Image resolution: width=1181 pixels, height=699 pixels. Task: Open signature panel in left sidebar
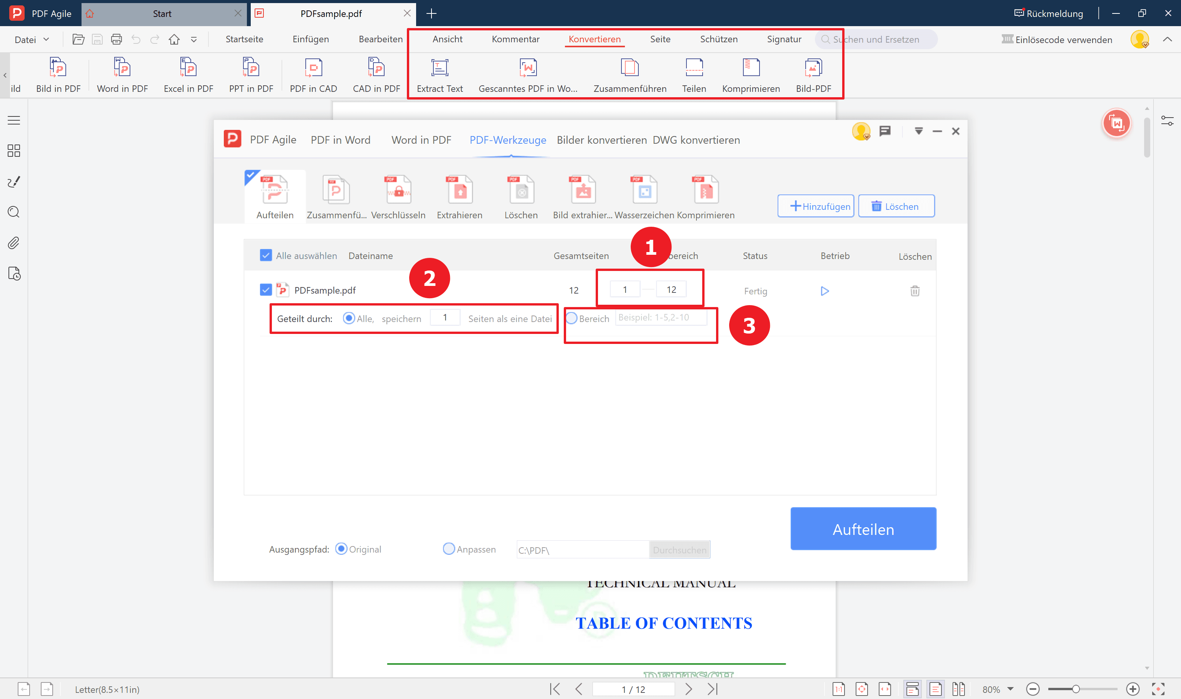tap(14, 182)
